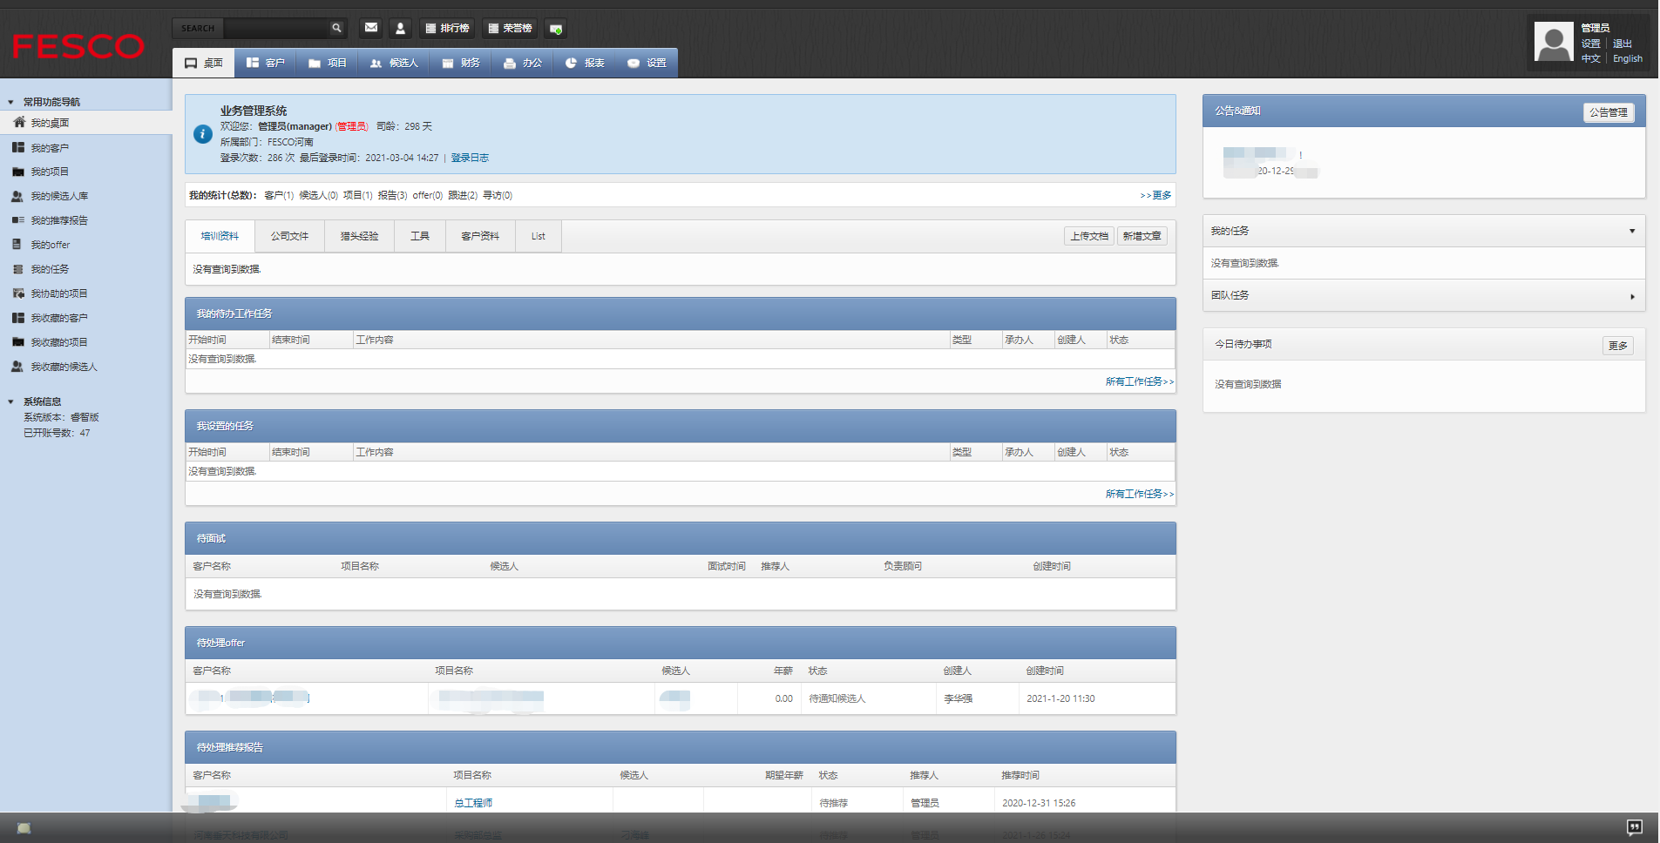Viewport: 1660px width, 843px height.
Task: Open the mail envelope icon
Action: (x=371, y=28)
